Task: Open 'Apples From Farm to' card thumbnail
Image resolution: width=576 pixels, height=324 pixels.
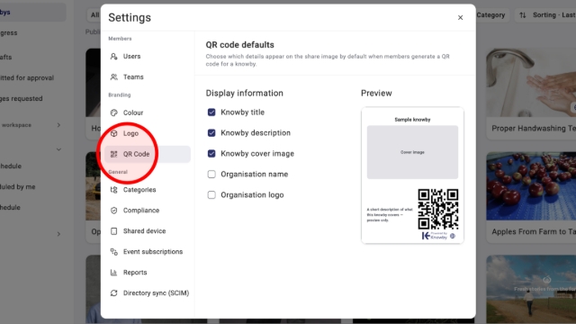Action: coord(531,186)
